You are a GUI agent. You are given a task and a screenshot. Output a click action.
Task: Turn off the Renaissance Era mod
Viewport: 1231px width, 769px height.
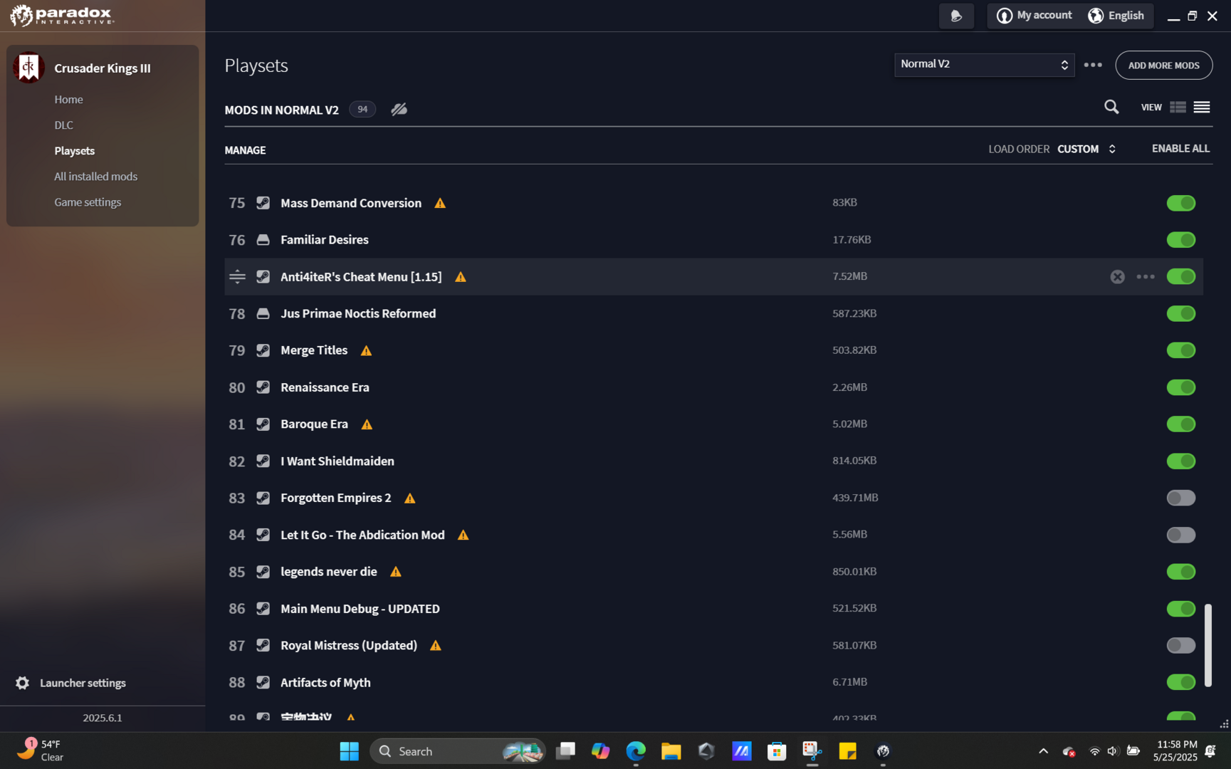1180,387
